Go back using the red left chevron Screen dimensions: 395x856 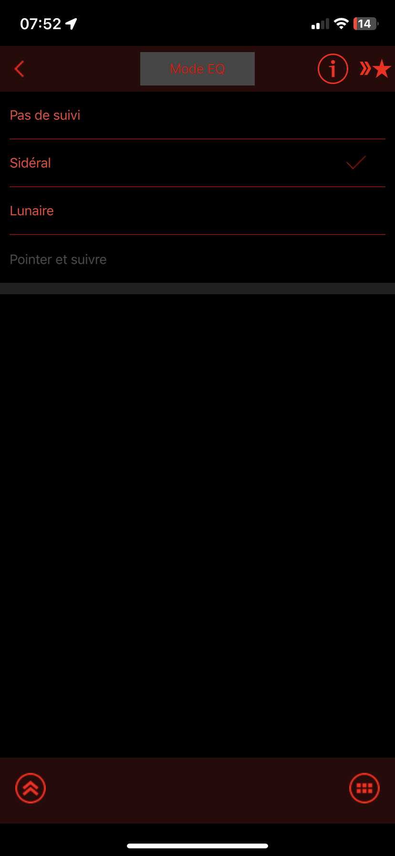(x=20, y=69)
